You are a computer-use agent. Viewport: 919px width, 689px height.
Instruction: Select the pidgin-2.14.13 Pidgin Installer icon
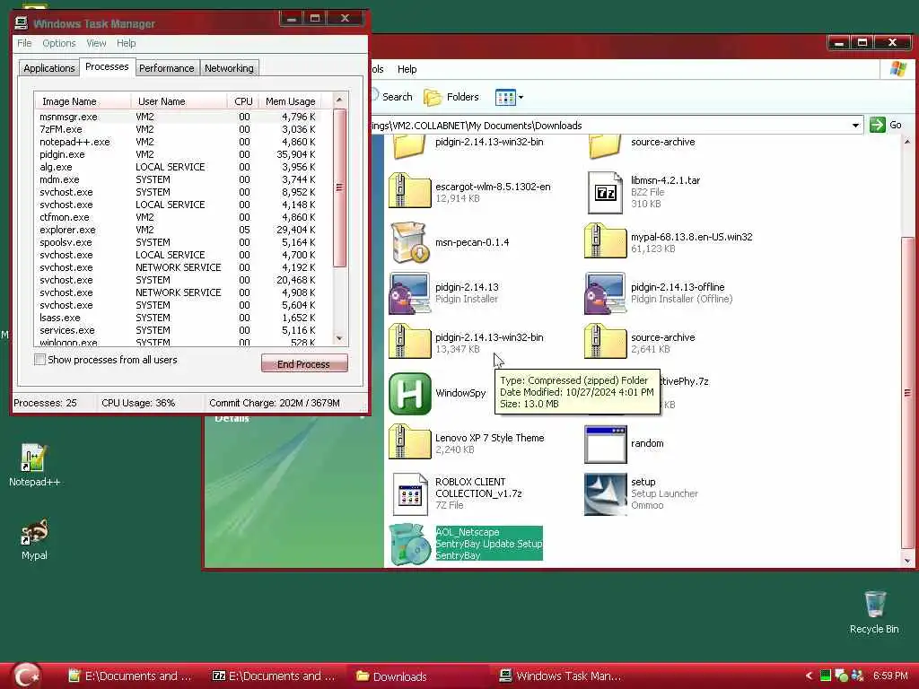(409, 293)
